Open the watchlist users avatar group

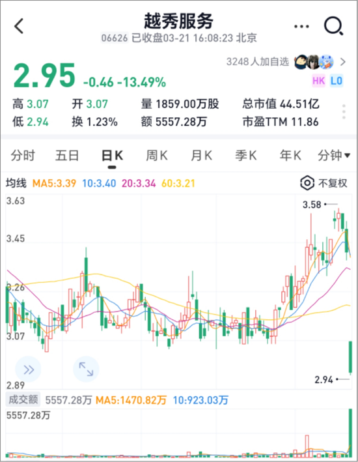[x=314, y=62]
